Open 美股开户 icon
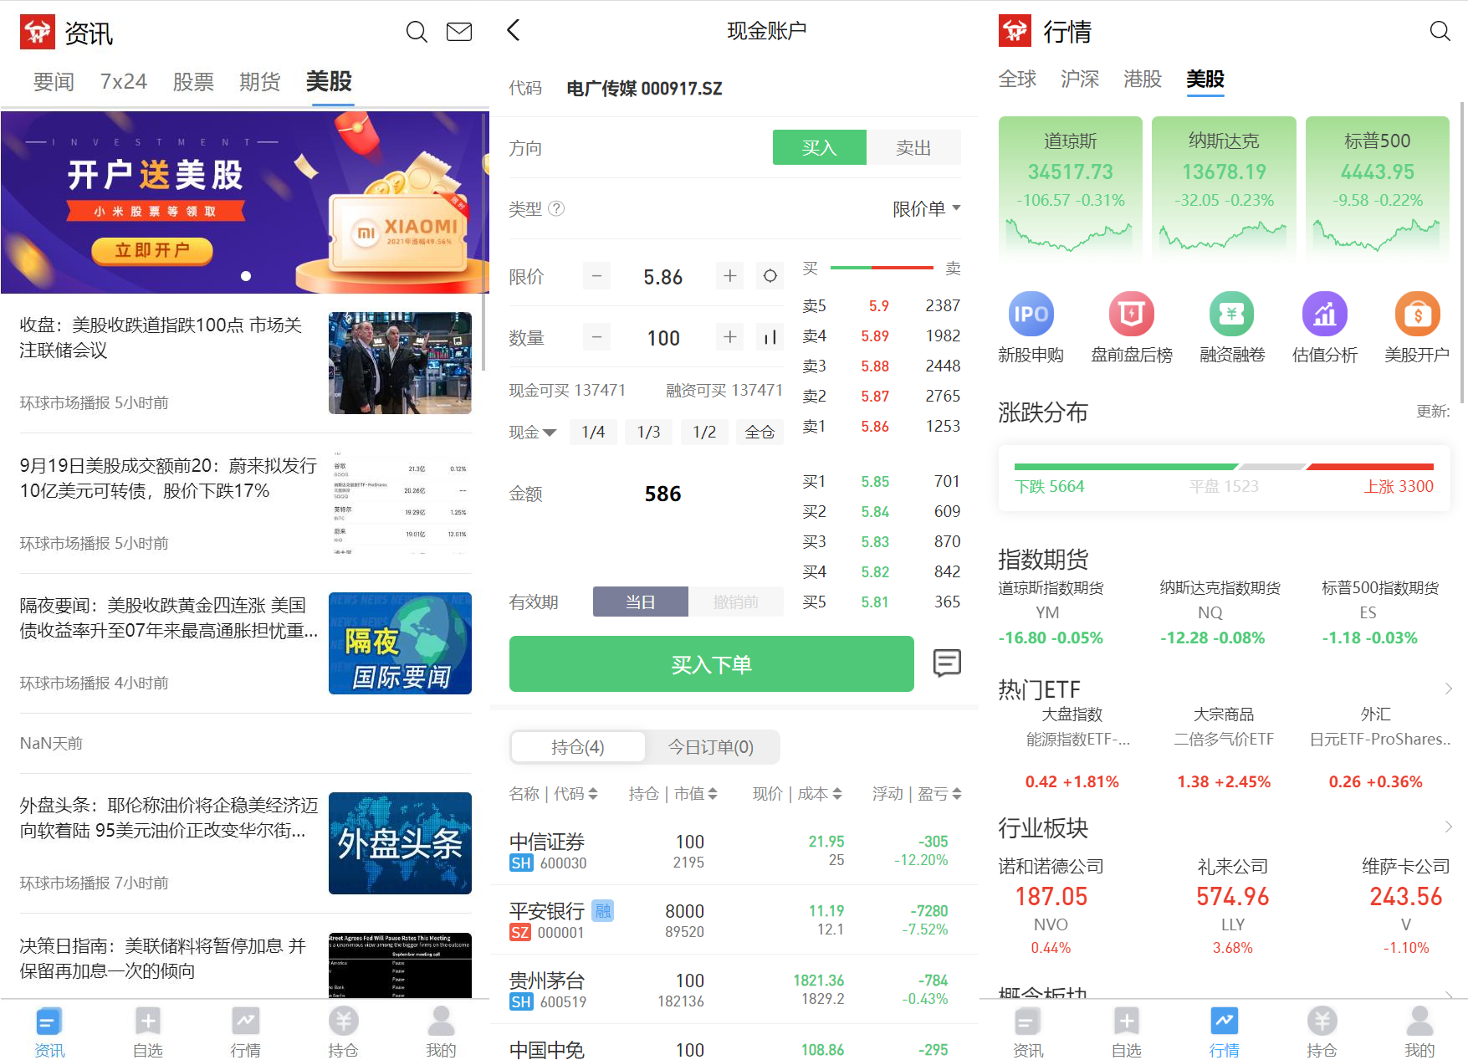This screenshot has height=1060, width=1468. (x=1417, y=328)
